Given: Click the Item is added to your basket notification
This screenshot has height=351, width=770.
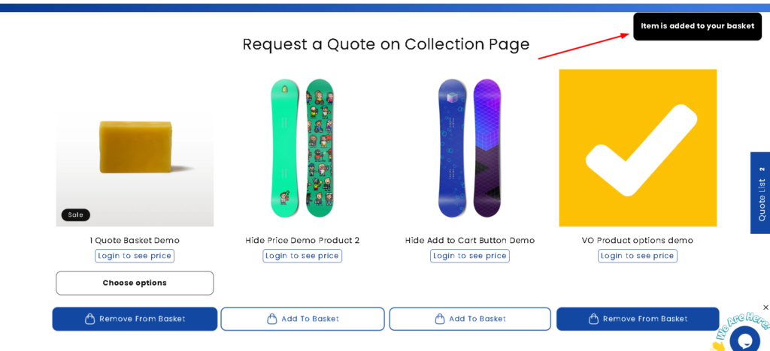Looking at the screenshot, I should [x=697, y=26].
